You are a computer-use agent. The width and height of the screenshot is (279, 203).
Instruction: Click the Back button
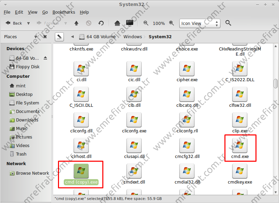(14, 23)
